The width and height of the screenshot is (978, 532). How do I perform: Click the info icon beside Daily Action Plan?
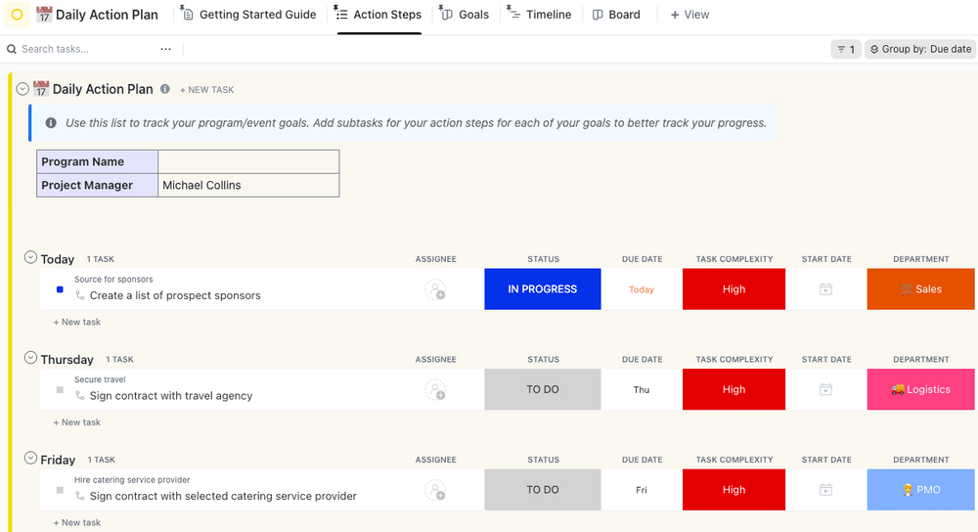coord(165,89)
